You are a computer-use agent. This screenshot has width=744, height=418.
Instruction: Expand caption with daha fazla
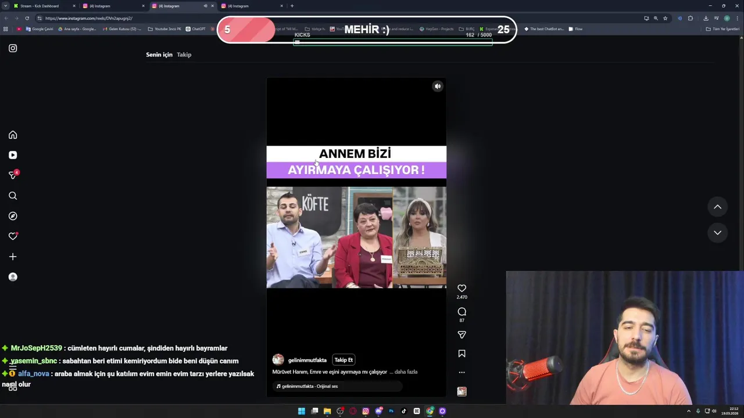[x=406, y=372]
